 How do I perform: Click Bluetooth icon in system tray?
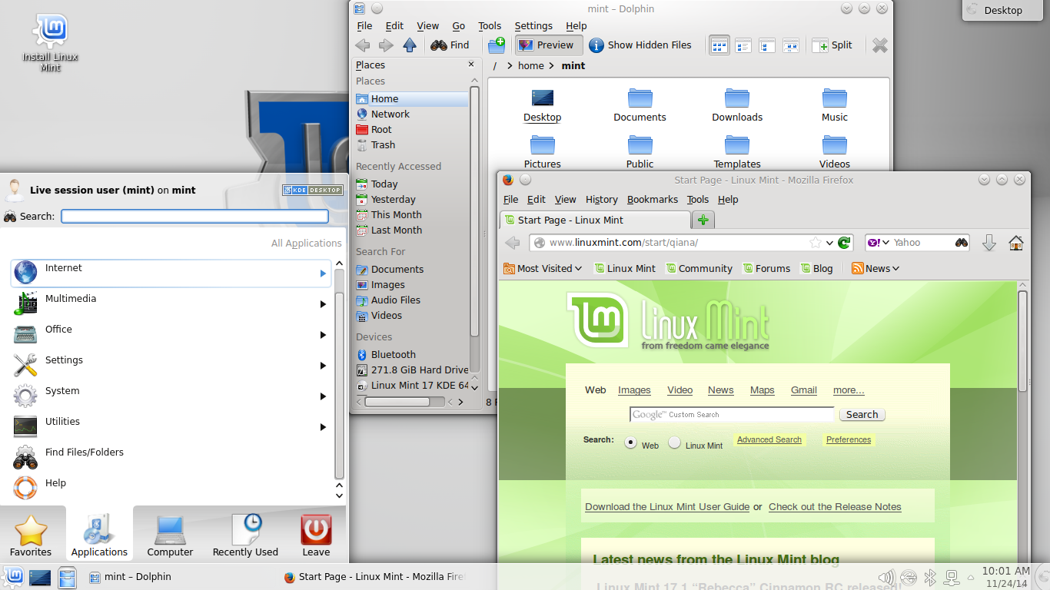click(929, 577)
